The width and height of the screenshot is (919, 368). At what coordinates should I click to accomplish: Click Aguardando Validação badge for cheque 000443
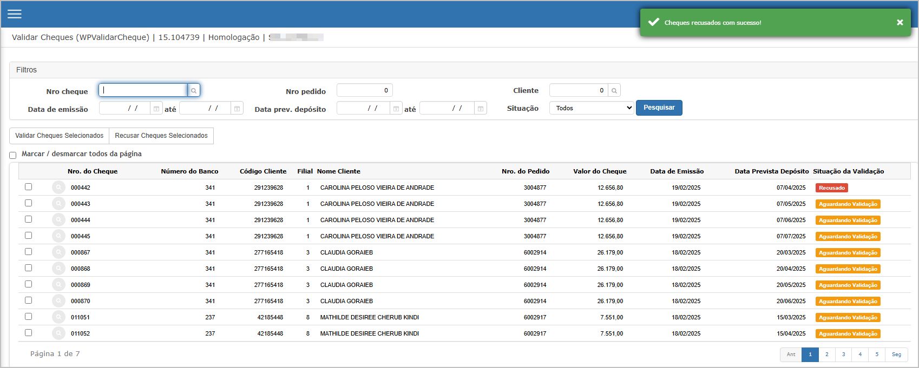tap(848, 204)
